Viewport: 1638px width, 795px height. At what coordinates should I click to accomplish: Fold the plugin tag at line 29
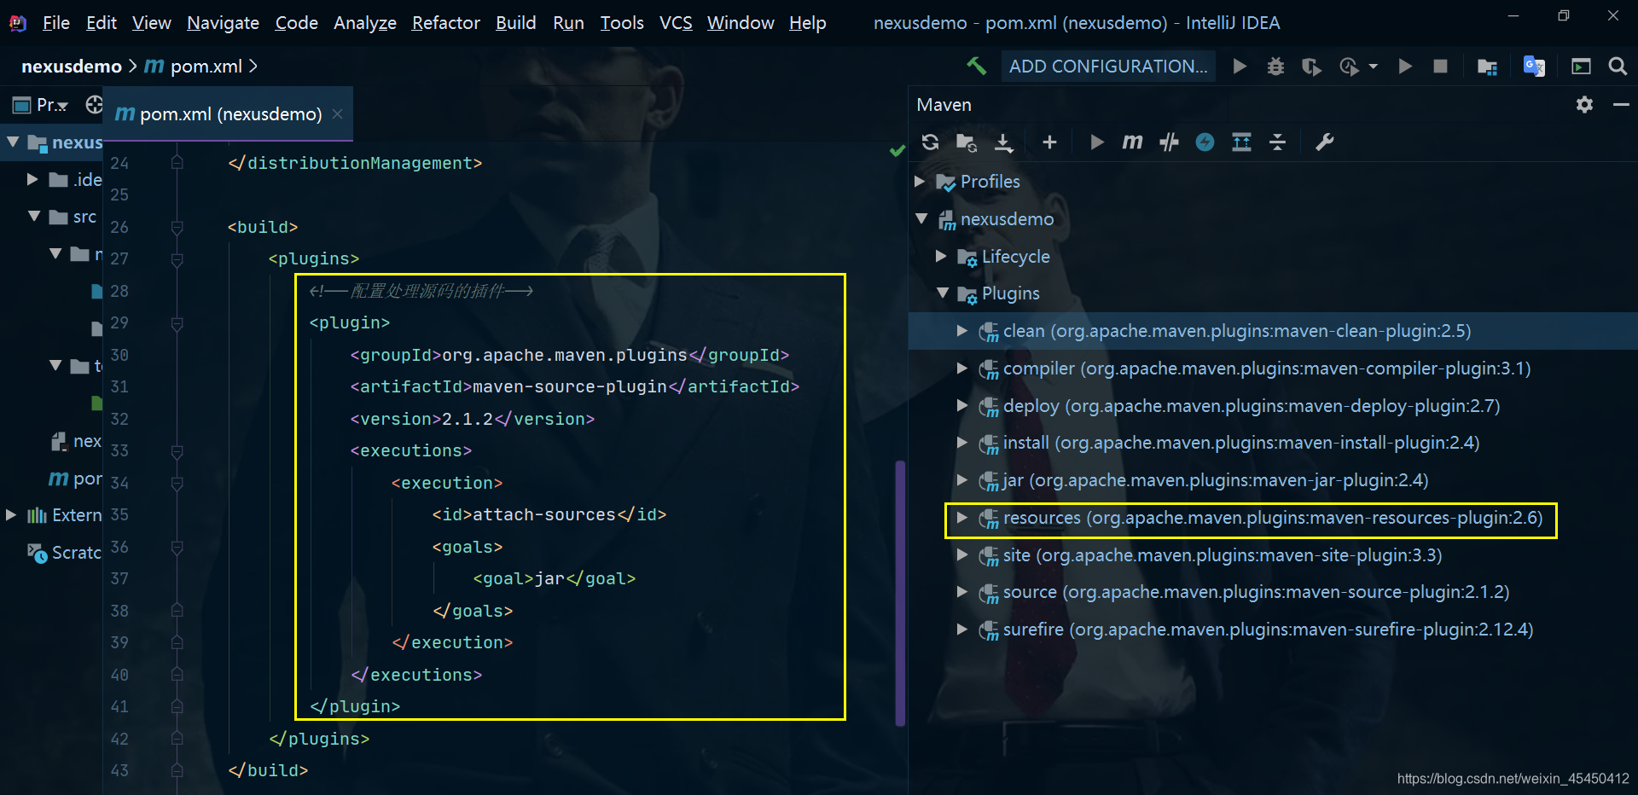click(x=177, y=323)
